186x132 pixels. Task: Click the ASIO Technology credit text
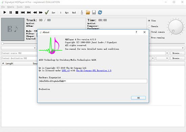(x=67, y=60)
